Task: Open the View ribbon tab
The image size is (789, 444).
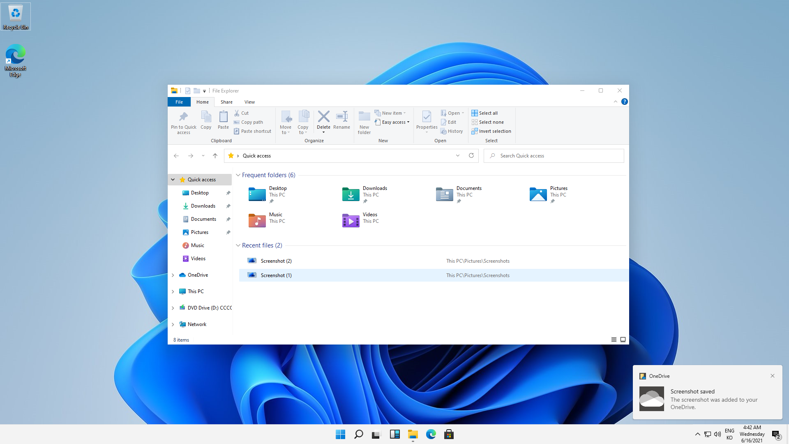Action: (249, 102)
